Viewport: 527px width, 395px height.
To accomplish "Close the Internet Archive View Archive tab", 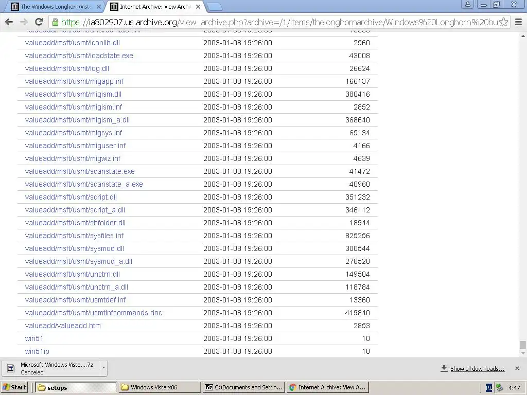I will click(x=198, y=7).
